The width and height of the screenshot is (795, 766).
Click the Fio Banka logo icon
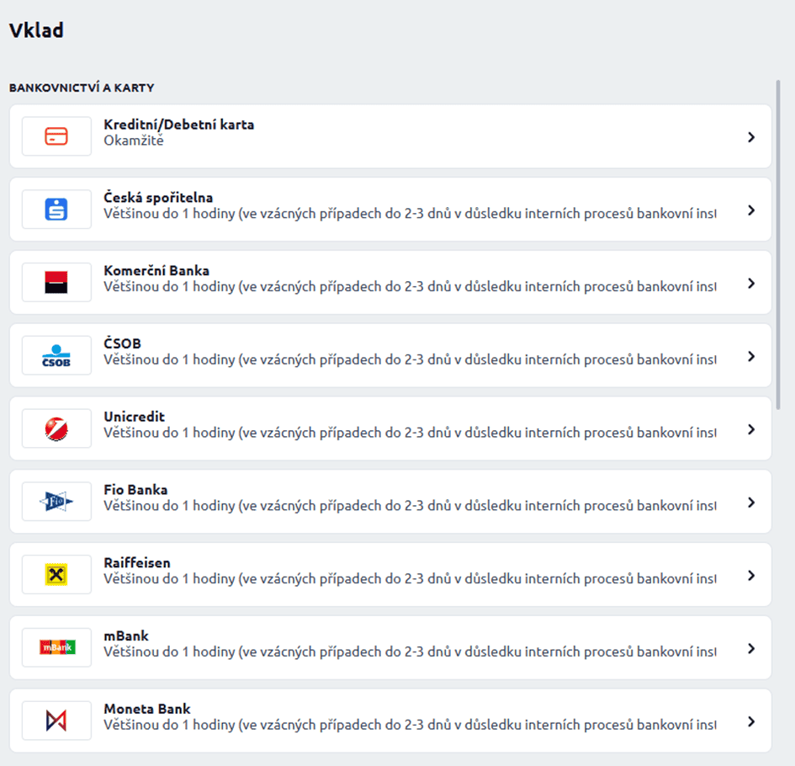tap(56, 502)
